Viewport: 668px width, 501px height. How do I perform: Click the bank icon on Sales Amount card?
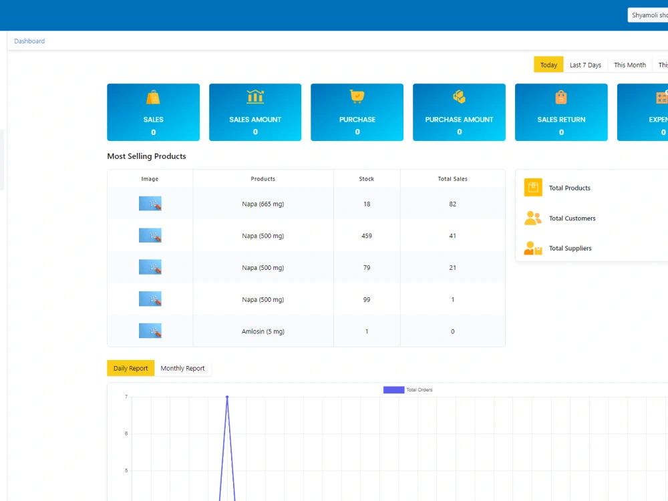tap(255, 97)
